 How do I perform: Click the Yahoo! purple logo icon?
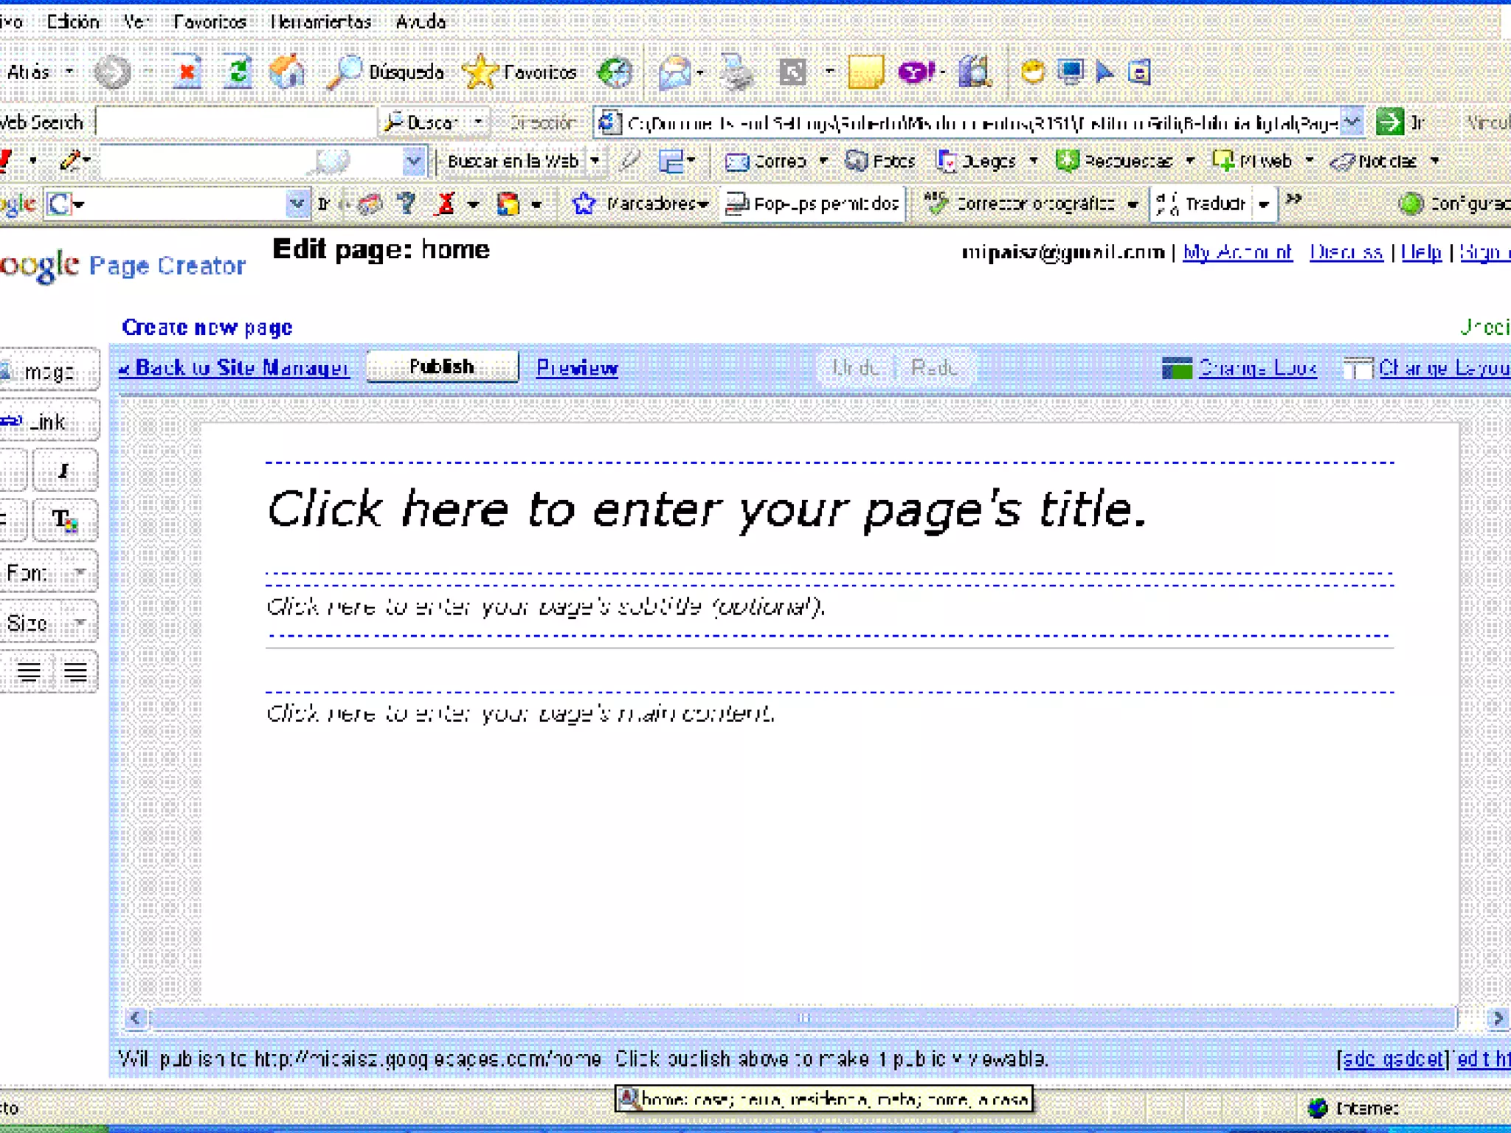pos(916,72)
